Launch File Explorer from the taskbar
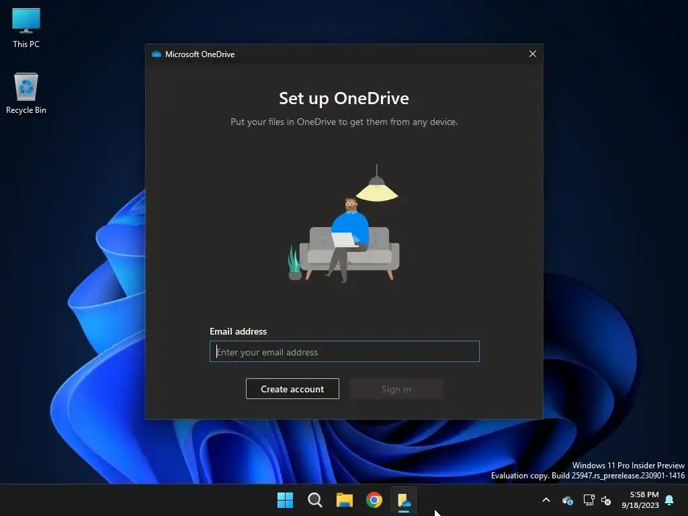Image resolution: width=688 pixels, height=516 pixels. (x=345, y=500)
